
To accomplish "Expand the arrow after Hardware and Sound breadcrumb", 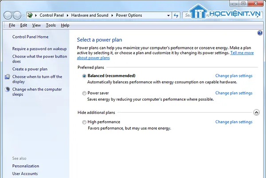I will (x=113, y=15).
